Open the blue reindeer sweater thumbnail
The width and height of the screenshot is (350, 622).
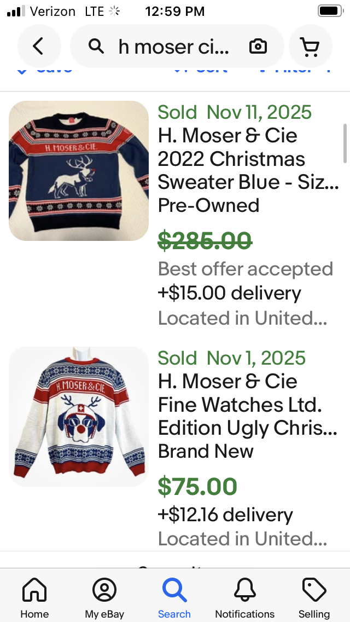coord(79,171)
